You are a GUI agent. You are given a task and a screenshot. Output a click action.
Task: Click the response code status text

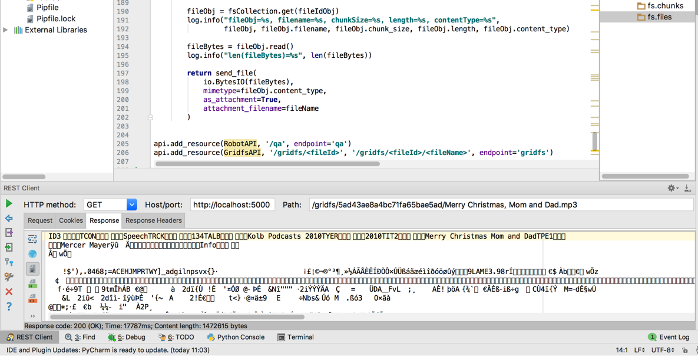click(x=136, y=326)
